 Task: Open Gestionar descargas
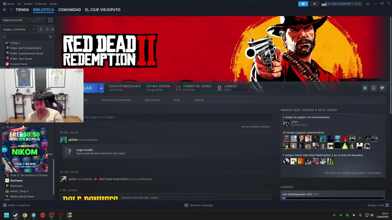[199, 205]
